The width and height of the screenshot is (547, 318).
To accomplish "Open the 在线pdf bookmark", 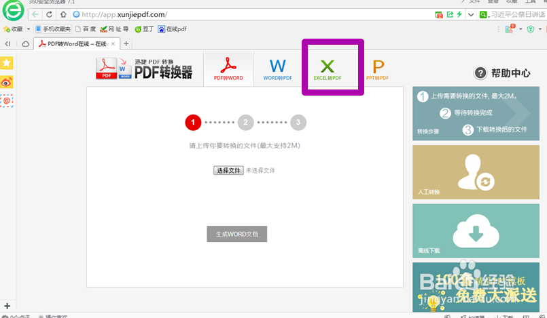I will click(172, 29).
